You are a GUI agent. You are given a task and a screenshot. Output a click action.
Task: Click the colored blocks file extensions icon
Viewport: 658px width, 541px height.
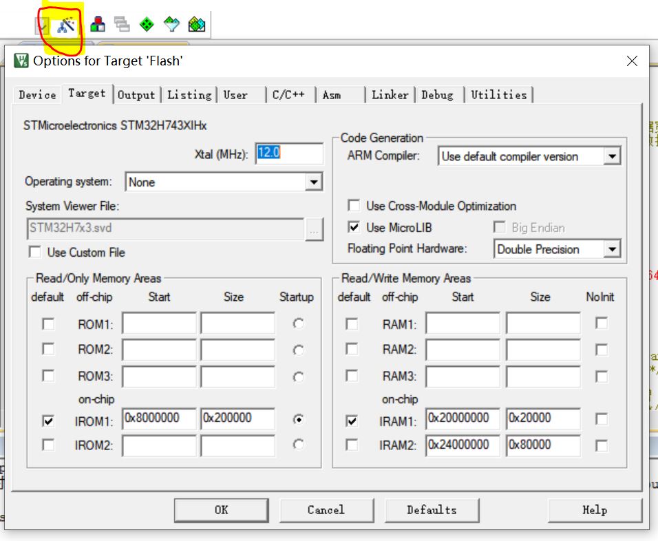click(98, 24)
